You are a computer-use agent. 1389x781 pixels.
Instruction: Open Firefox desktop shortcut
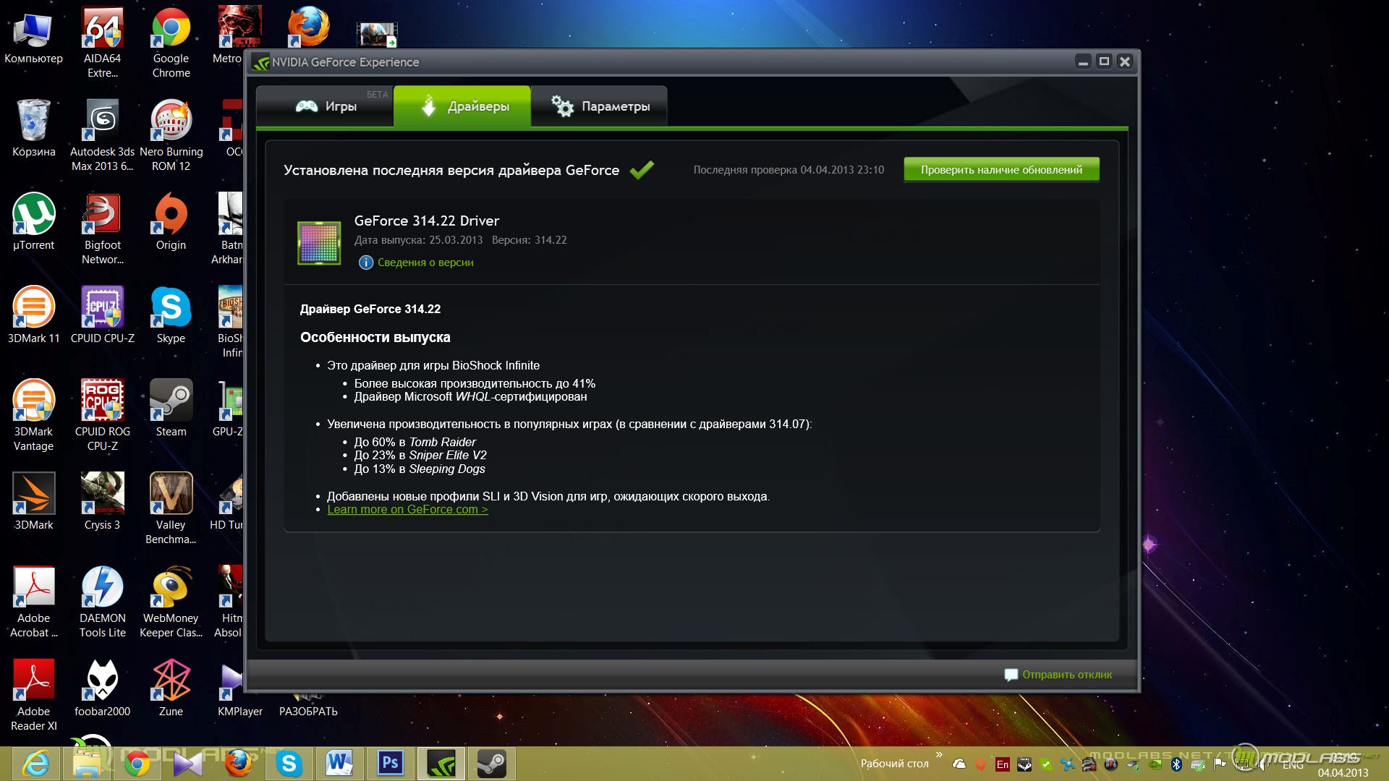click(x=308, y=27)
